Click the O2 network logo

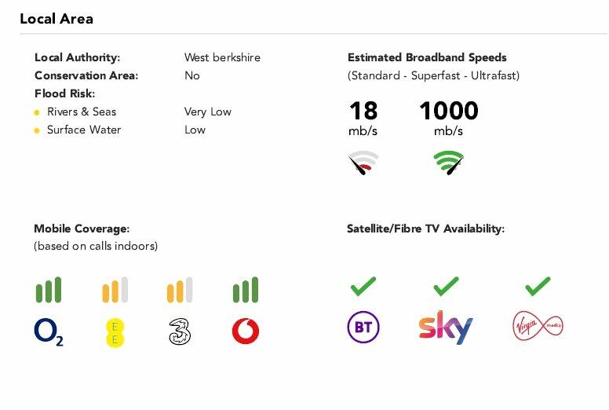(49, 332)
